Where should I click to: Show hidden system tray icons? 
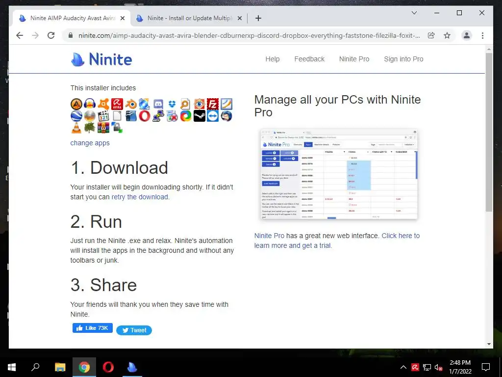pyautogui.click(x=403, y=367)
